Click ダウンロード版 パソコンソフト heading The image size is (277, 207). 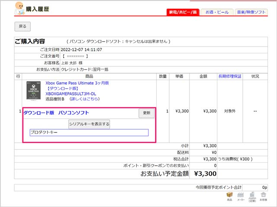click(x=56, y=113)
